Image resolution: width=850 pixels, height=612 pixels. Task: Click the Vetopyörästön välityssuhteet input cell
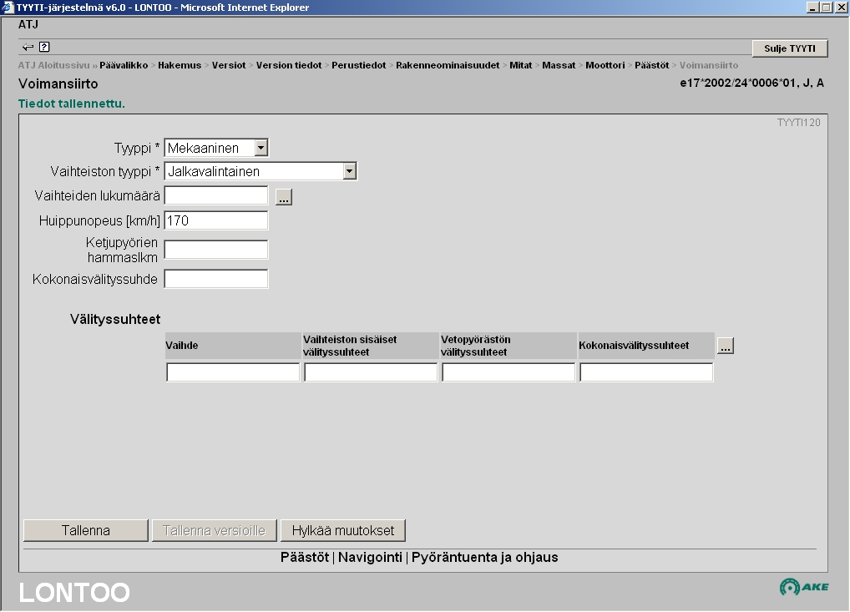[508, 372]
